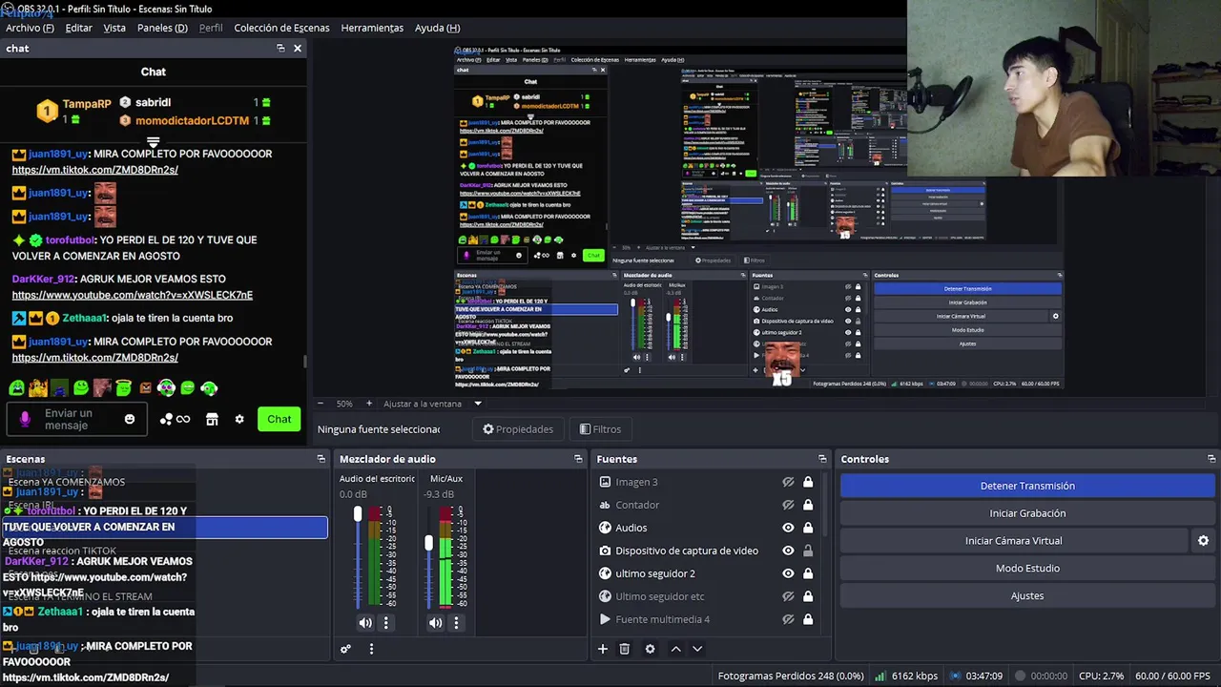Click Iniciar Cámara Virtual button
The width and height of the screenshot is (1221, 687).
[x=1013, y=540]
